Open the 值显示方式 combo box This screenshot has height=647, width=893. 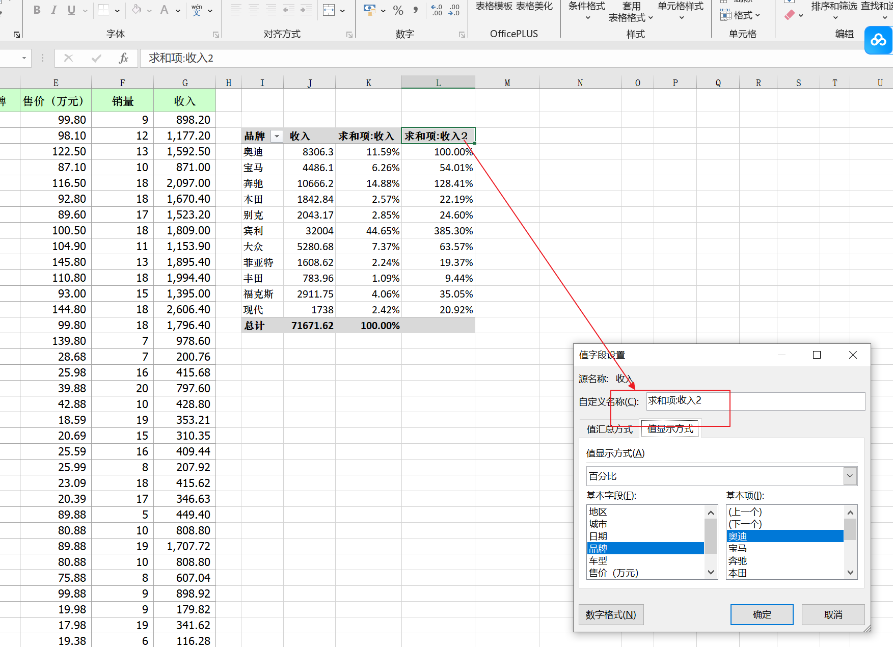[722, 476]
